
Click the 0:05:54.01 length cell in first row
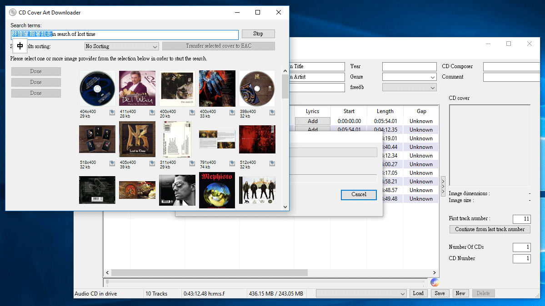385,121
